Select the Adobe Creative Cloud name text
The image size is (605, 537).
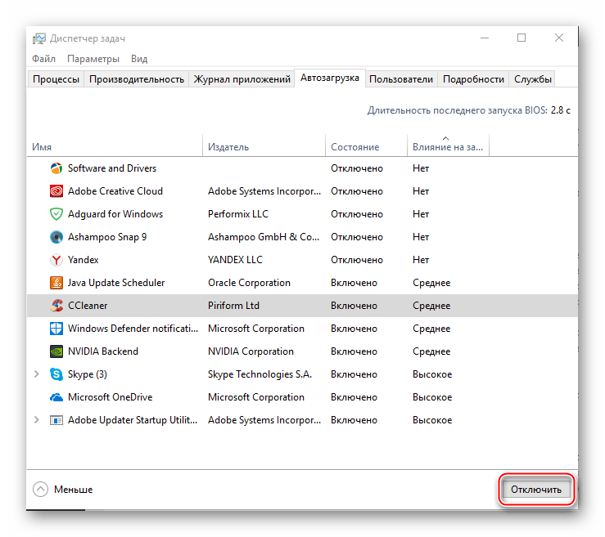point(115,191)
